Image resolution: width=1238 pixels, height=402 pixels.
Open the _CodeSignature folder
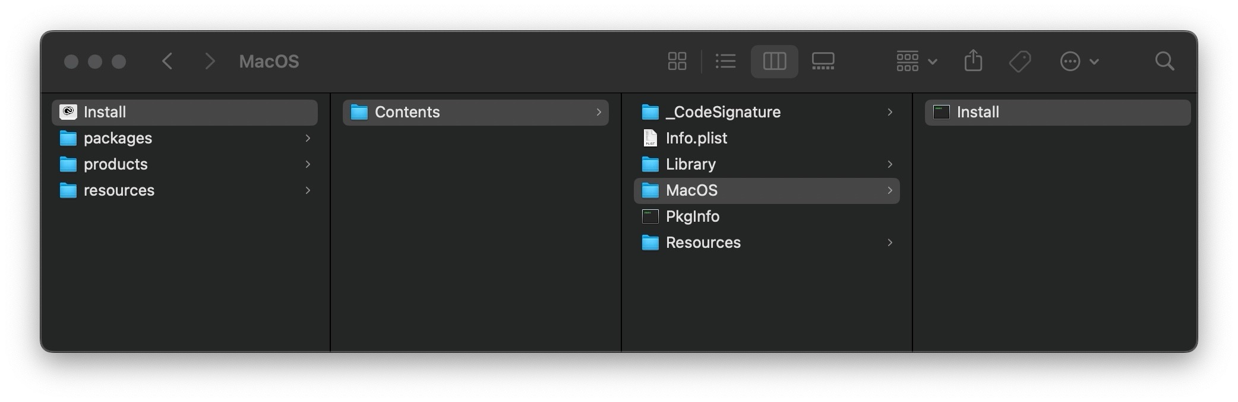(x=723, y=112)
